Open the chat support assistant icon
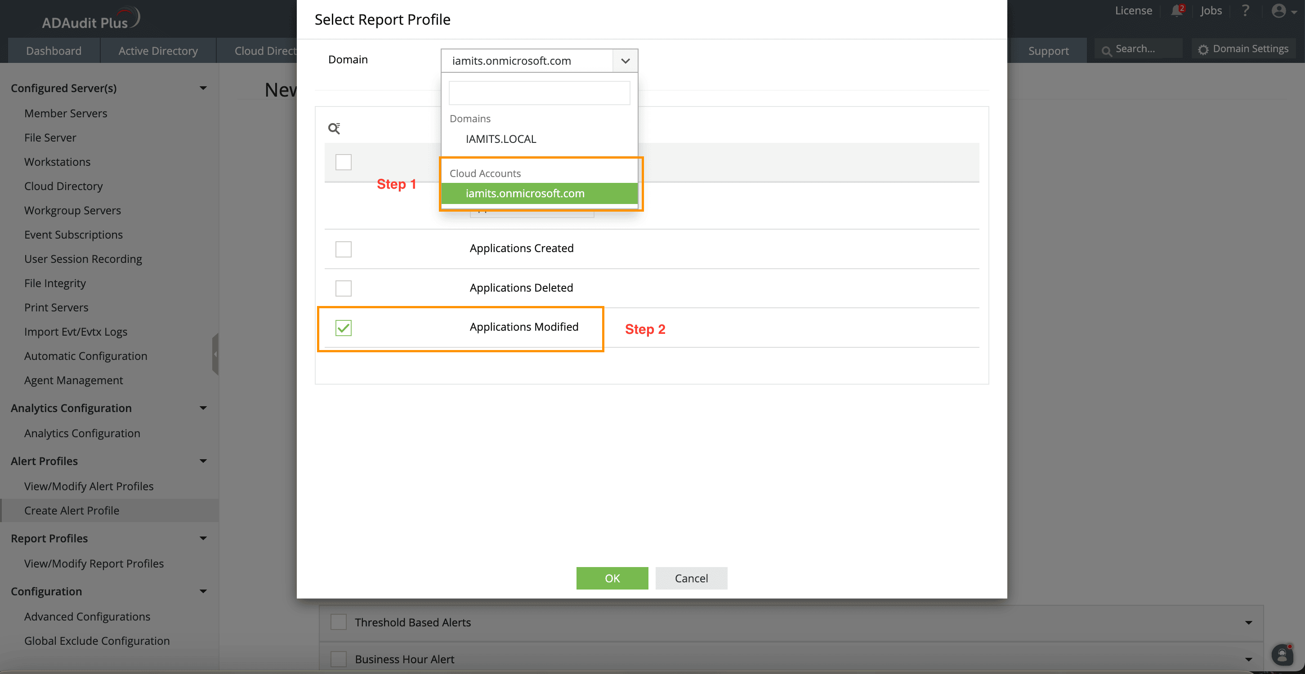This screenshot has width=1305, height=674. point(1282,655)
